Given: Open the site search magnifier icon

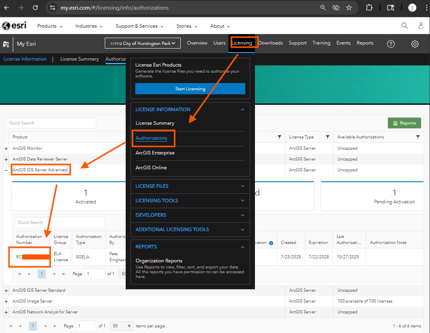Looking at the screenshot, I should [x=404, y=26].
